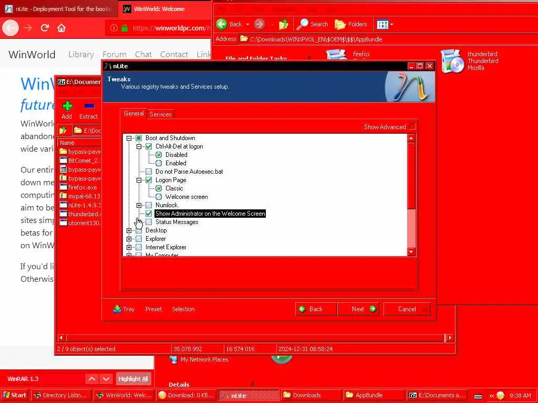
Task: Click the Extract icon in 7-Zip
Action: 89,105
